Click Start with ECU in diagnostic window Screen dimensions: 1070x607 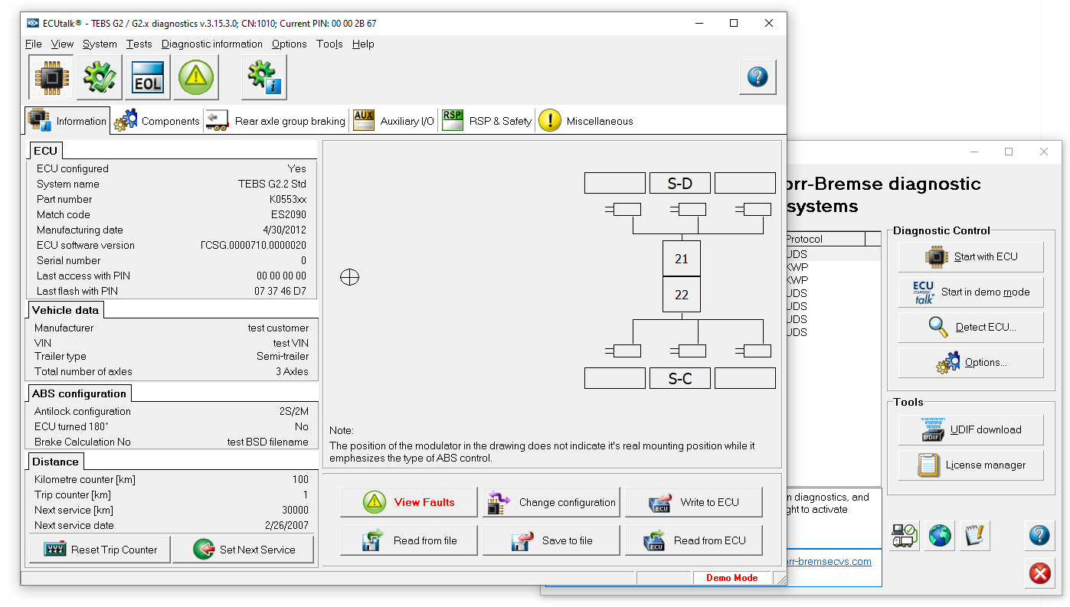pos(970,257)
